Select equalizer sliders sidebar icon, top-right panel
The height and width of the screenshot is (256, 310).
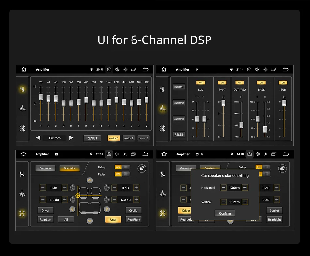pos(162,89)
